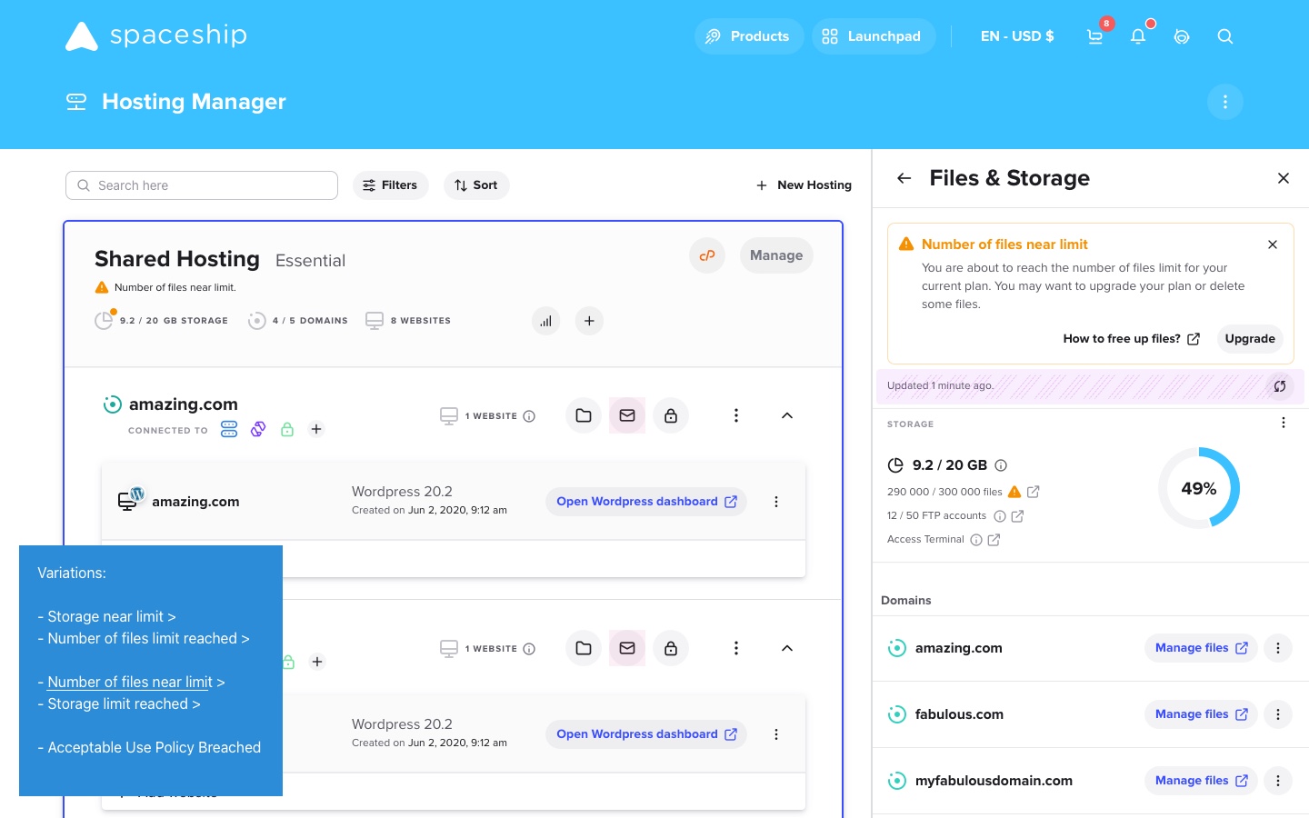Go back using Files & Storage arrow
1309x818 pixels.
click(904, 178)
